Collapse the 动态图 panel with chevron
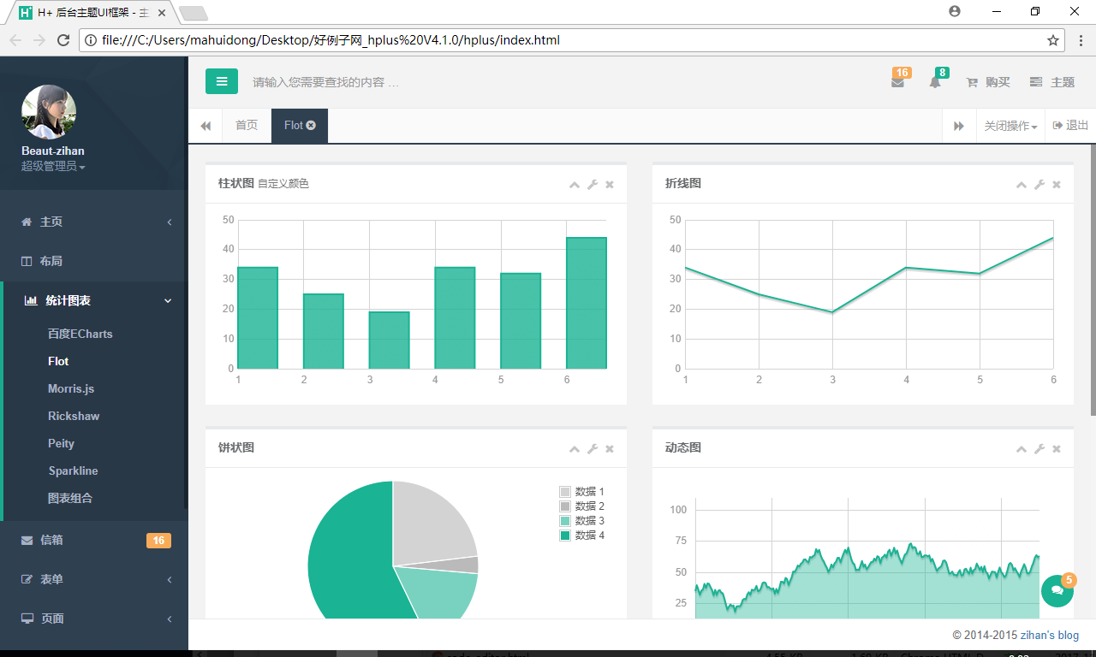Screen dimensions: 1096x657 [x=1022, y=449]
